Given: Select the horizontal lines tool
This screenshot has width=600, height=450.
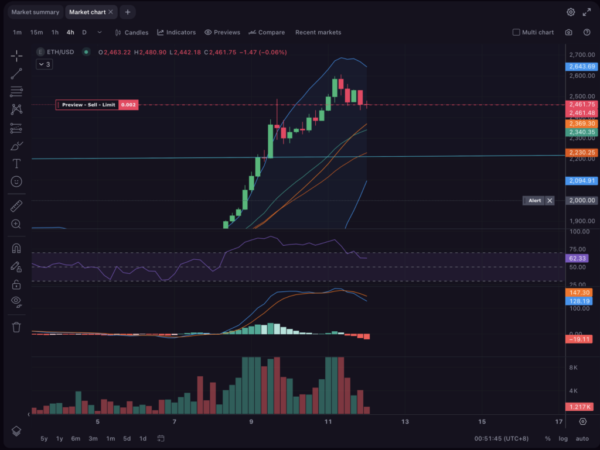Looking at the screenshot, I should pos(16,91).
